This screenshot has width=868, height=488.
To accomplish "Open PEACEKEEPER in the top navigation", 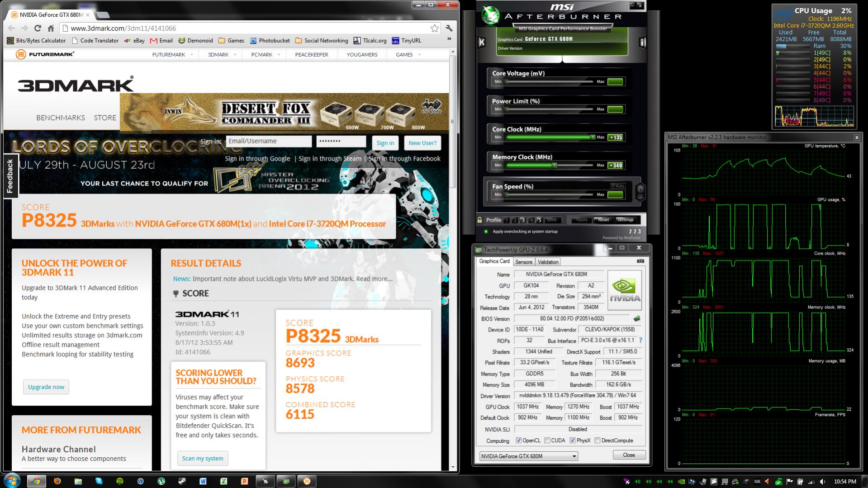I will 312,55.
